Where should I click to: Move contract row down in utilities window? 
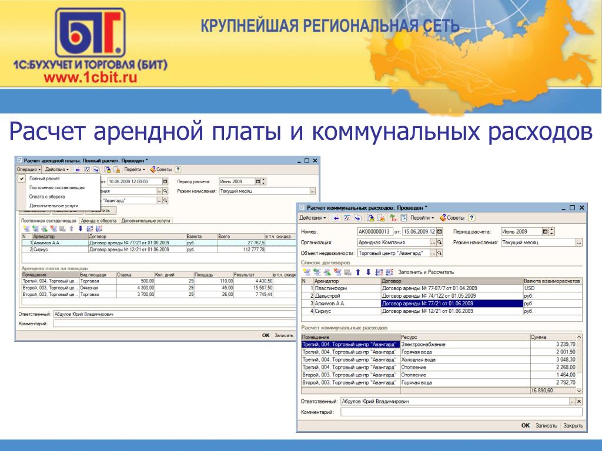[x=368, y=272]
